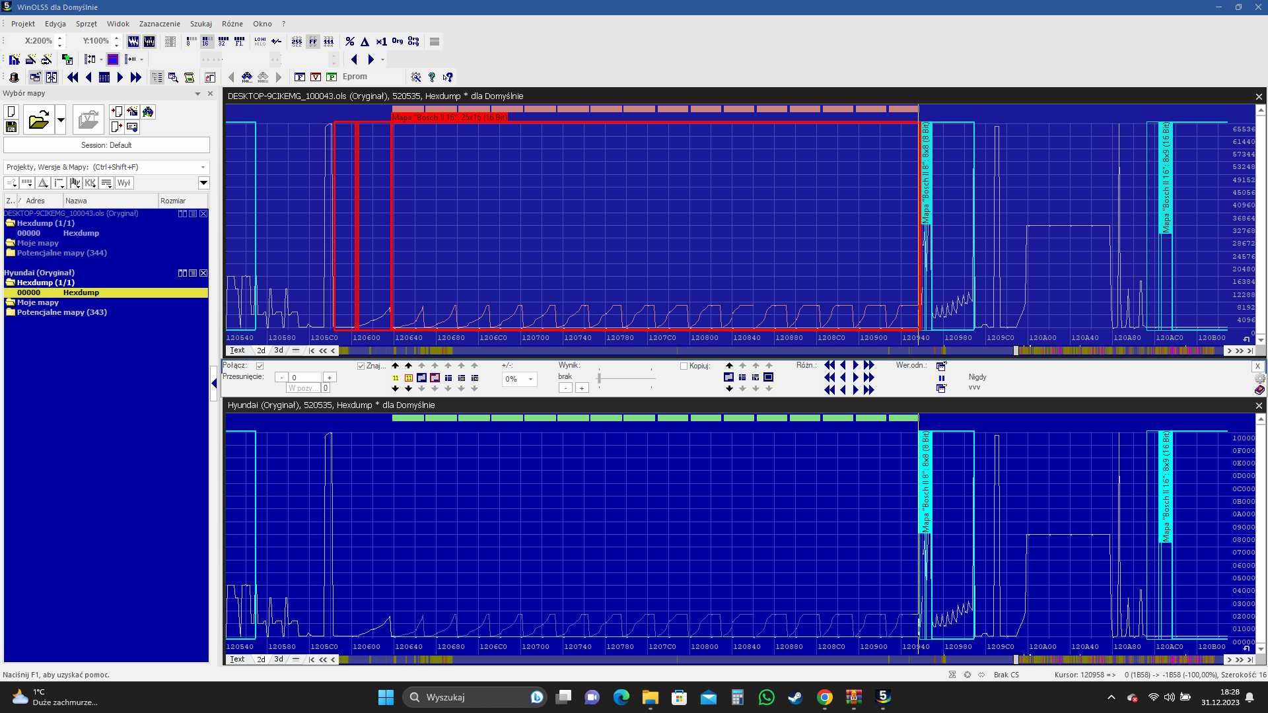1268x713 pixels.
Task: Select hexadecimal FF number format
Action: 313,41
